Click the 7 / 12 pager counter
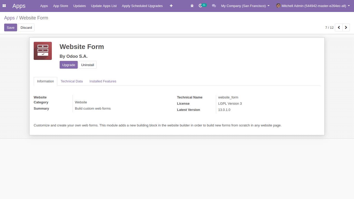The image size is (354, 199). (x=329, y=27)
